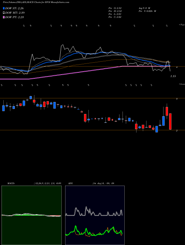Click the price axis label '3' on the candlestick chart
The height and width of the screenshot is (245, 185).
(176, 99)
